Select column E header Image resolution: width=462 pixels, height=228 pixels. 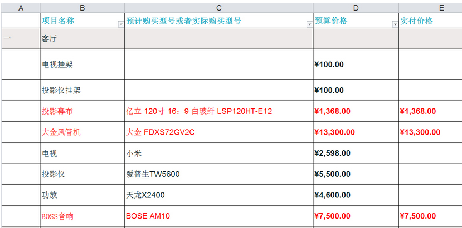tap(430, 8)
